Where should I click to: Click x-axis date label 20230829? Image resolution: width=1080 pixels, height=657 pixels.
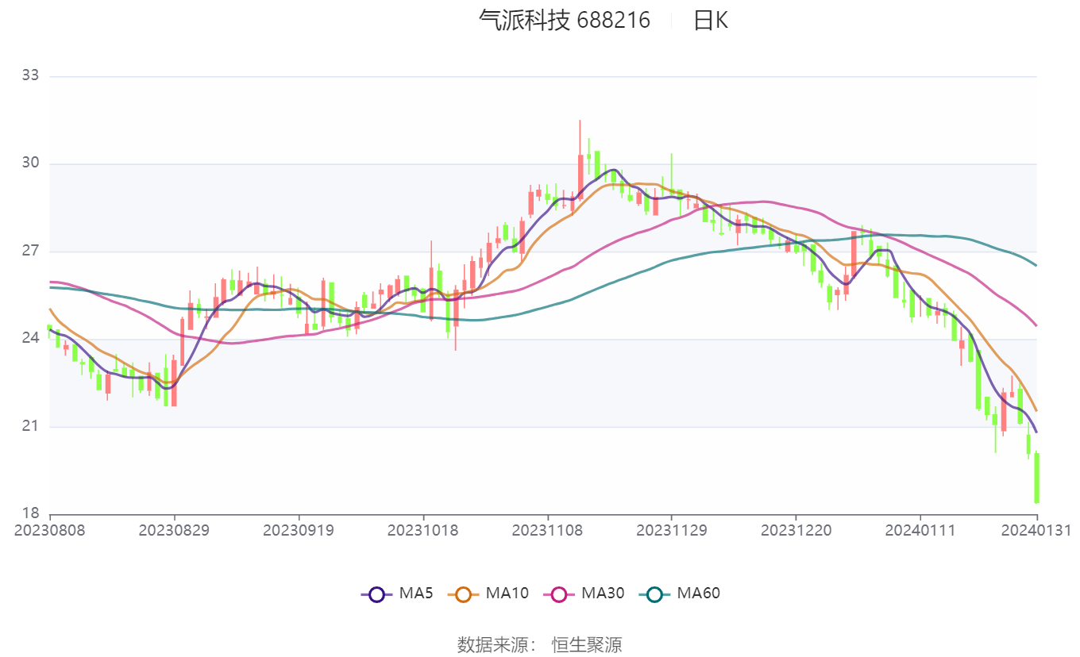[x=175, y=529]
